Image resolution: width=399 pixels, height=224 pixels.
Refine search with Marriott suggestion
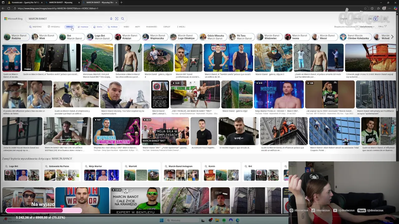coord(141,172)
